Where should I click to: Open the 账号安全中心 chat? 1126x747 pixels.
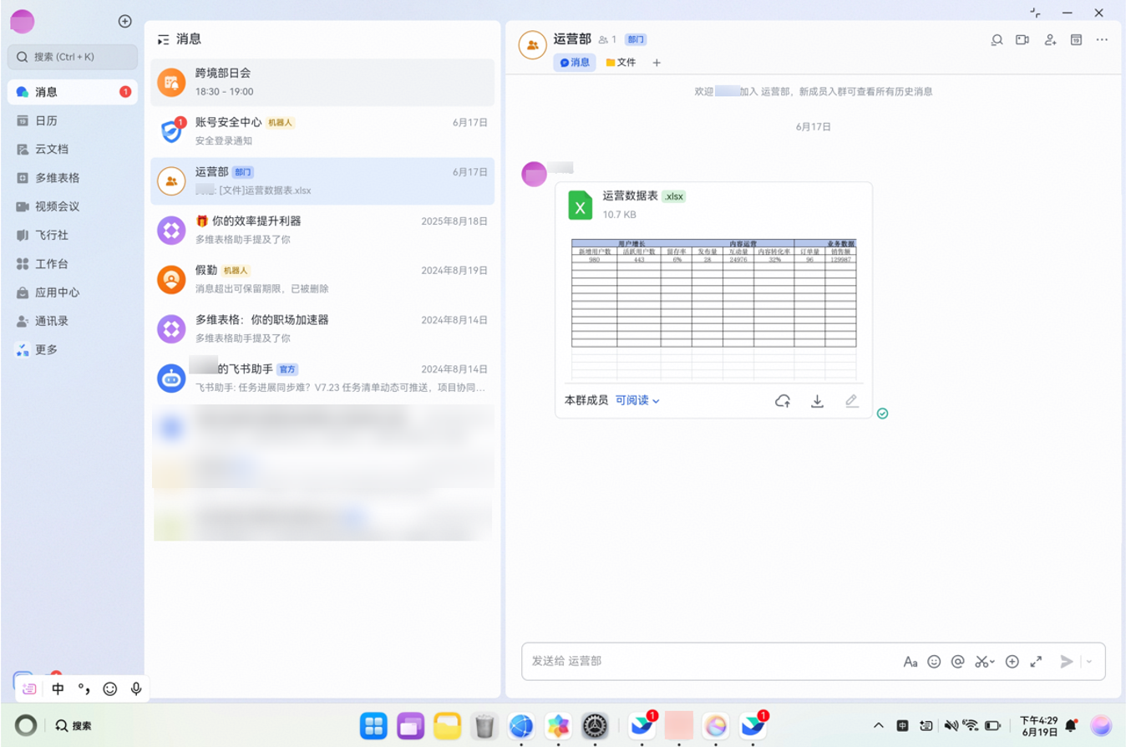(x=322, y=131)
